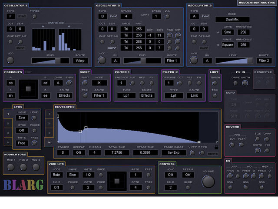Adjust the Oscillator 2 Level slider
The image size is (278, 209).
[142, 61]
